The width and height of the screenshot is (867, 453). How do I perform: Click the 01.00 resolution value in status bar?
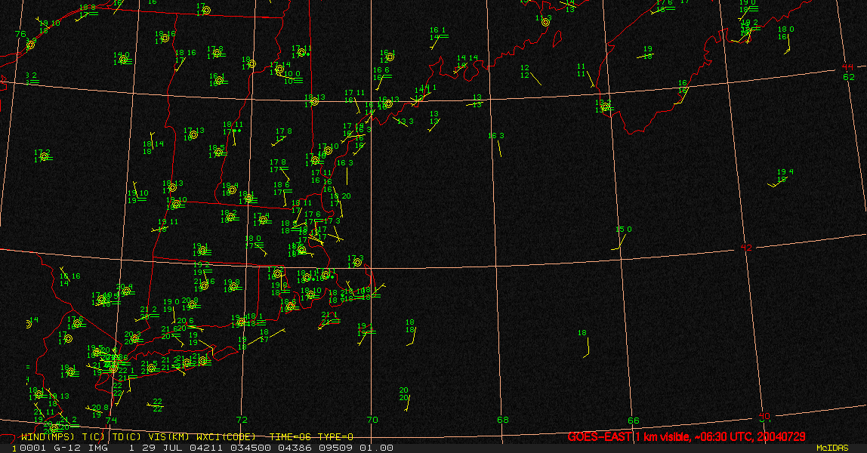tap(377, 448)
